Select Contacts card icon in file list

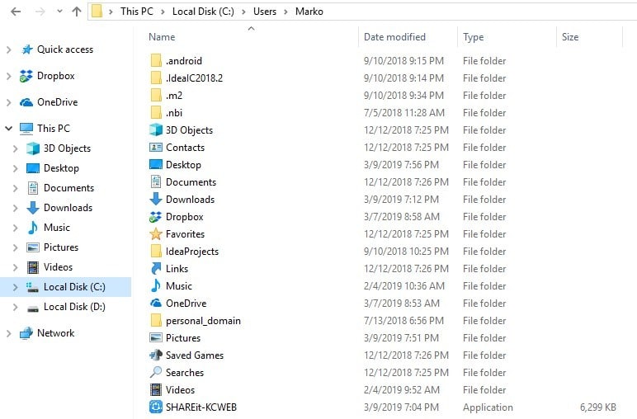[156, 148]
